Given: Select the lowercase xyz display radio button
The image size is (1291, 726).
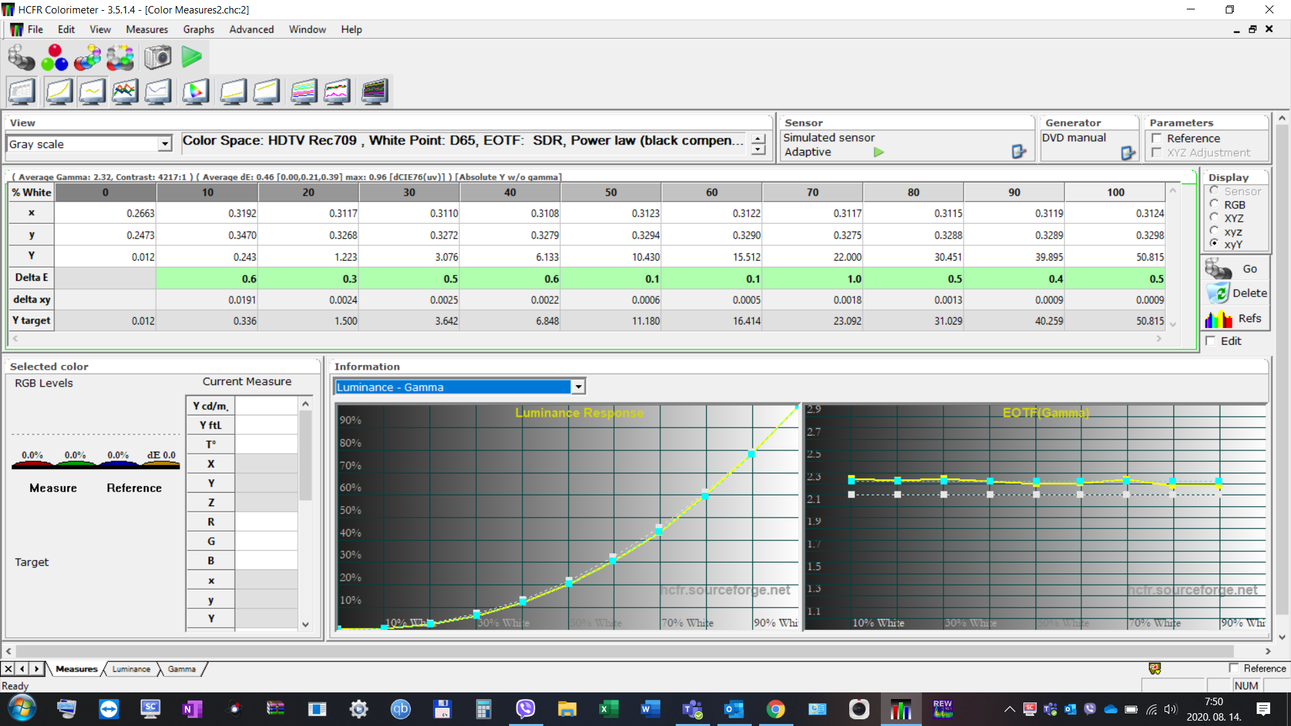Looking at the screenshot, I should (x=1214, y=231).
